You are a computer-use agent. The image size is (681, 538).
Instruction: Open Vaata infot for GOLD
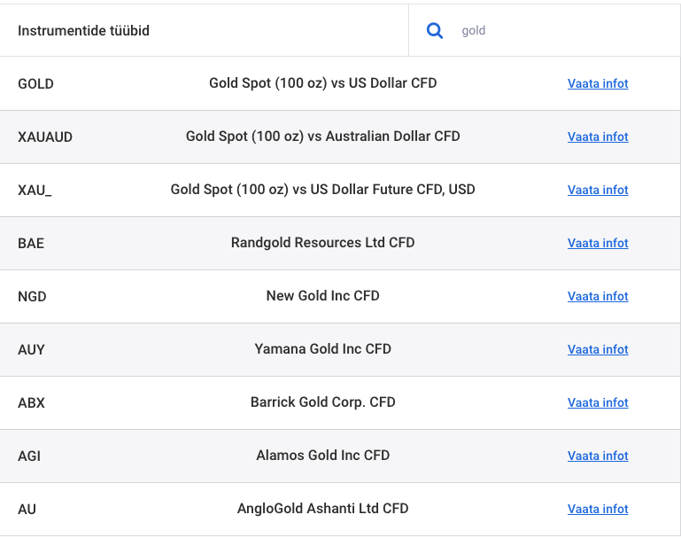598,83
